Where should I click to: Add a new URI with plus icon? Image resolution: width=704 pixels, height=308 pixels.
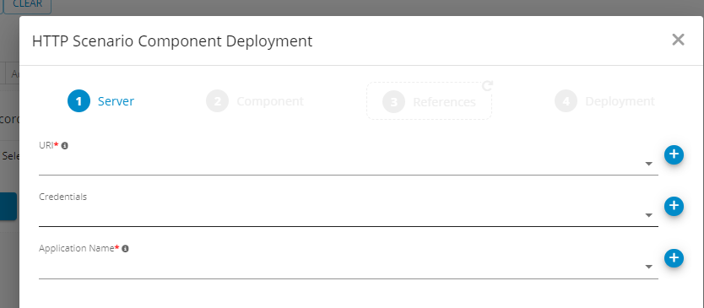pyautogui.click(x=674, y=154)
